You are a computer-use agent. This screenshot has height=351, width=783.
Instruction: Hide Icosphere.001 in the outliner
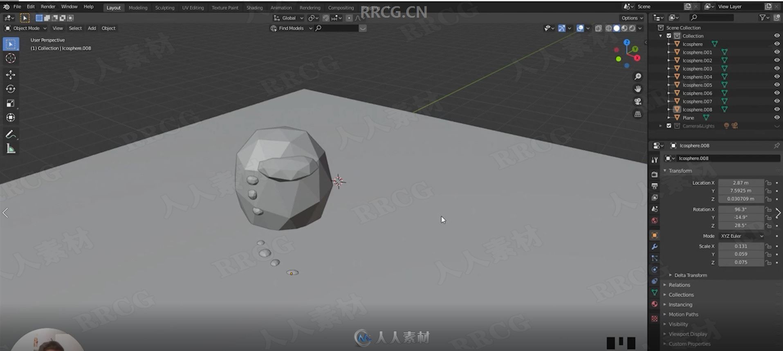click(777, 52)
